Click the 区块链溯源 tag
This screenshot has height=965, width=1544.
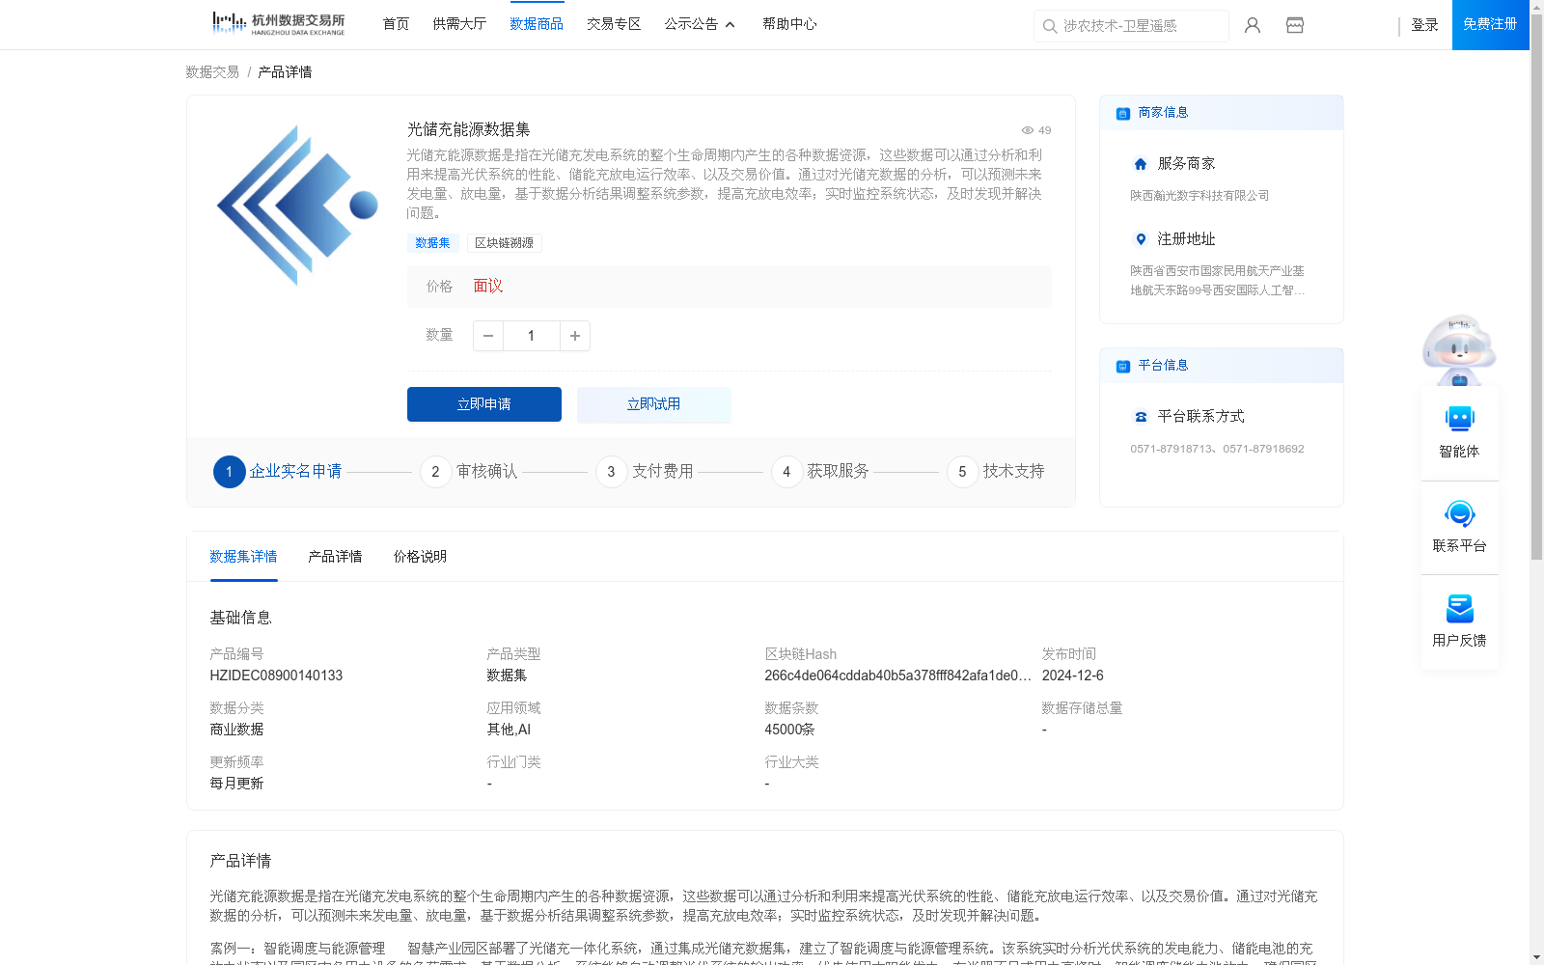(504, 243)
